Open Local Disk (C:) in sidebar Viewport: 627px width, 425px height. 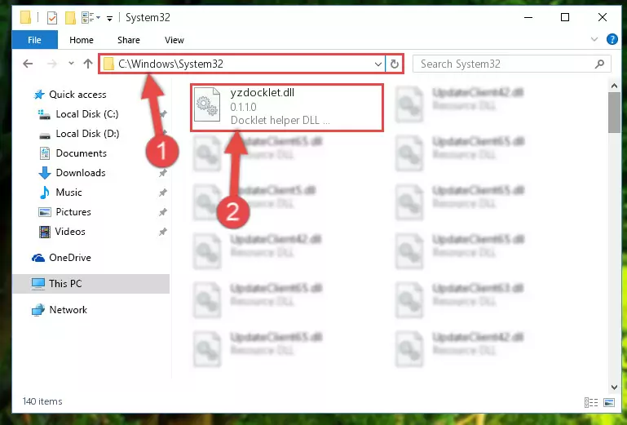[86, 114]
